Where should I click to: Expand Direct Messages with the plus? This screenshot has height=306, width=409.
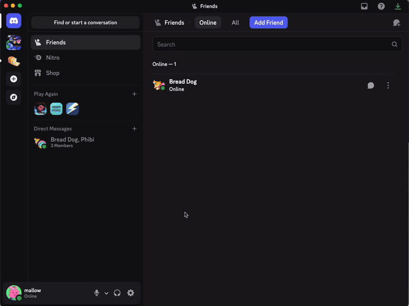(134, 128)
